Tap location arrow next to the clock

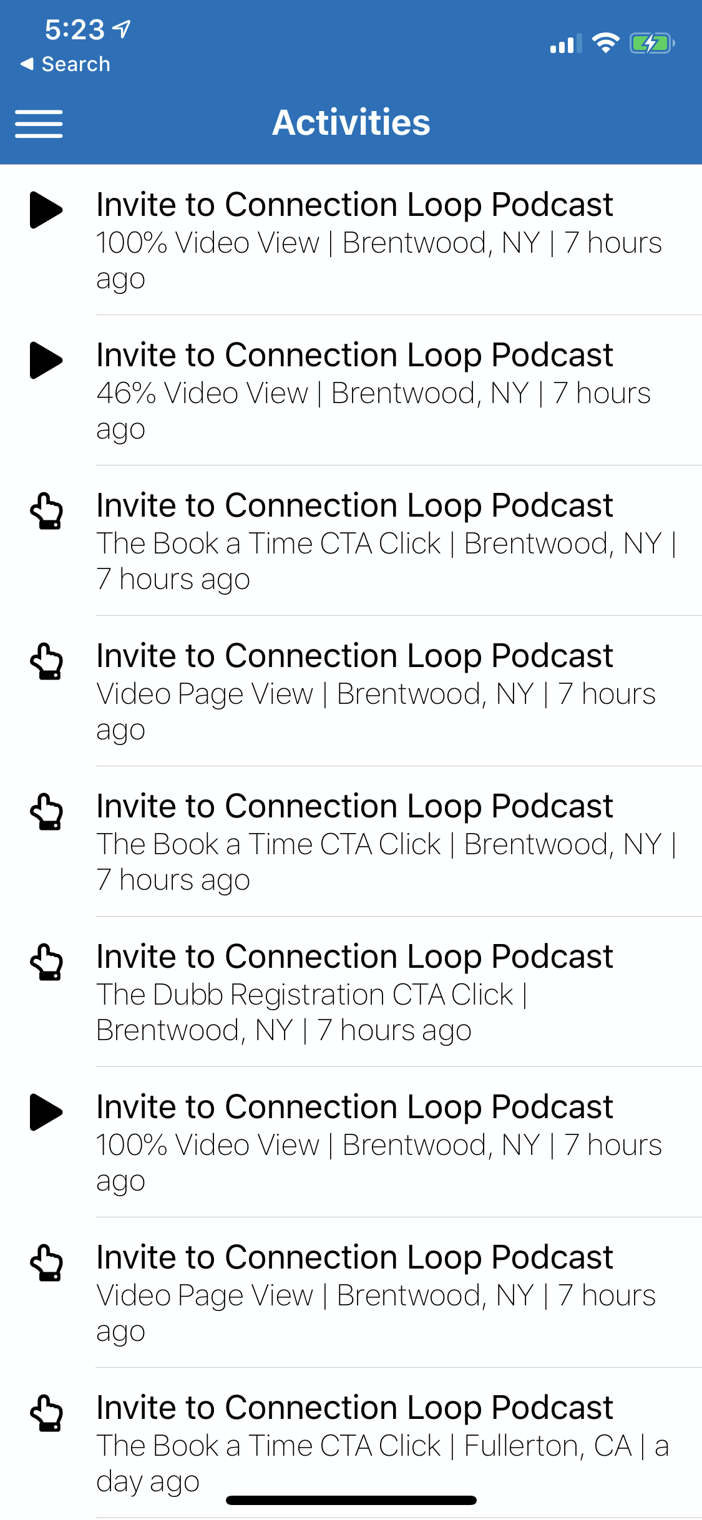(x=122, y=29)
